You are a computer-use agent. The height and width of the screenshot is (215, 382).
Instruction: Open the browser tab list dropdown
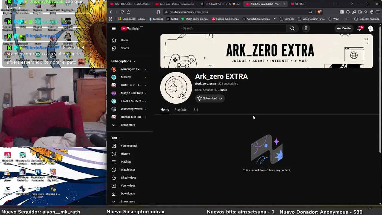pyautogui.click(x=352, y=4)
